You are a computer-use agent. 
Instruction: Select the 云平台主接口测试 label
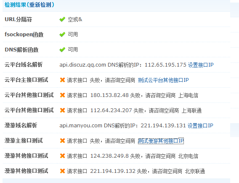(x=26, y=80)
